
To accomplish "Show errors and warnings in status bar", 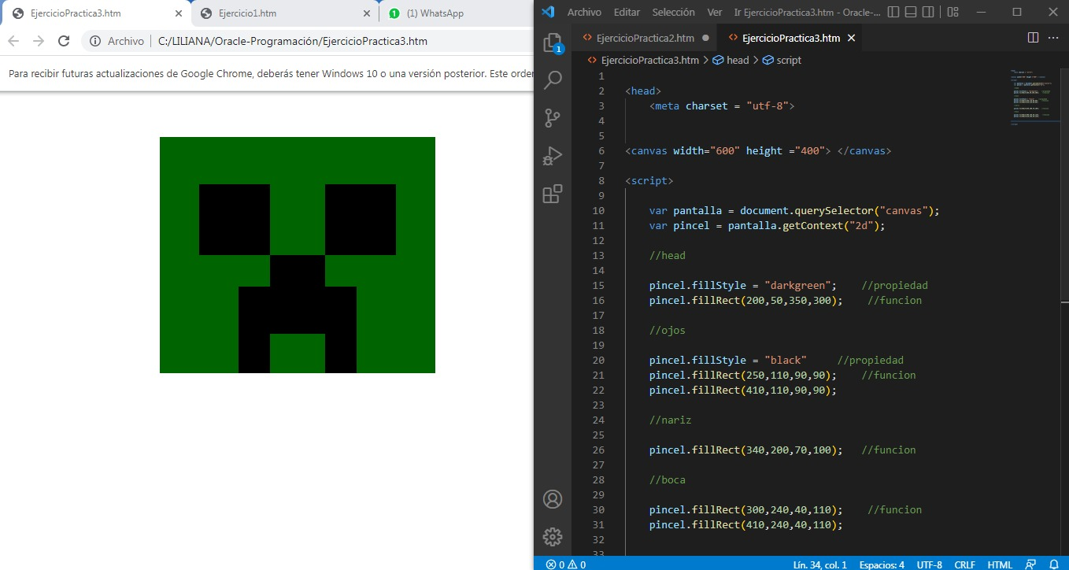I will click(566, 564).
